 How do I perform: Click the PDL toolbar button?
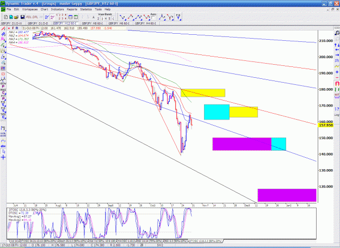coord(29,17)
